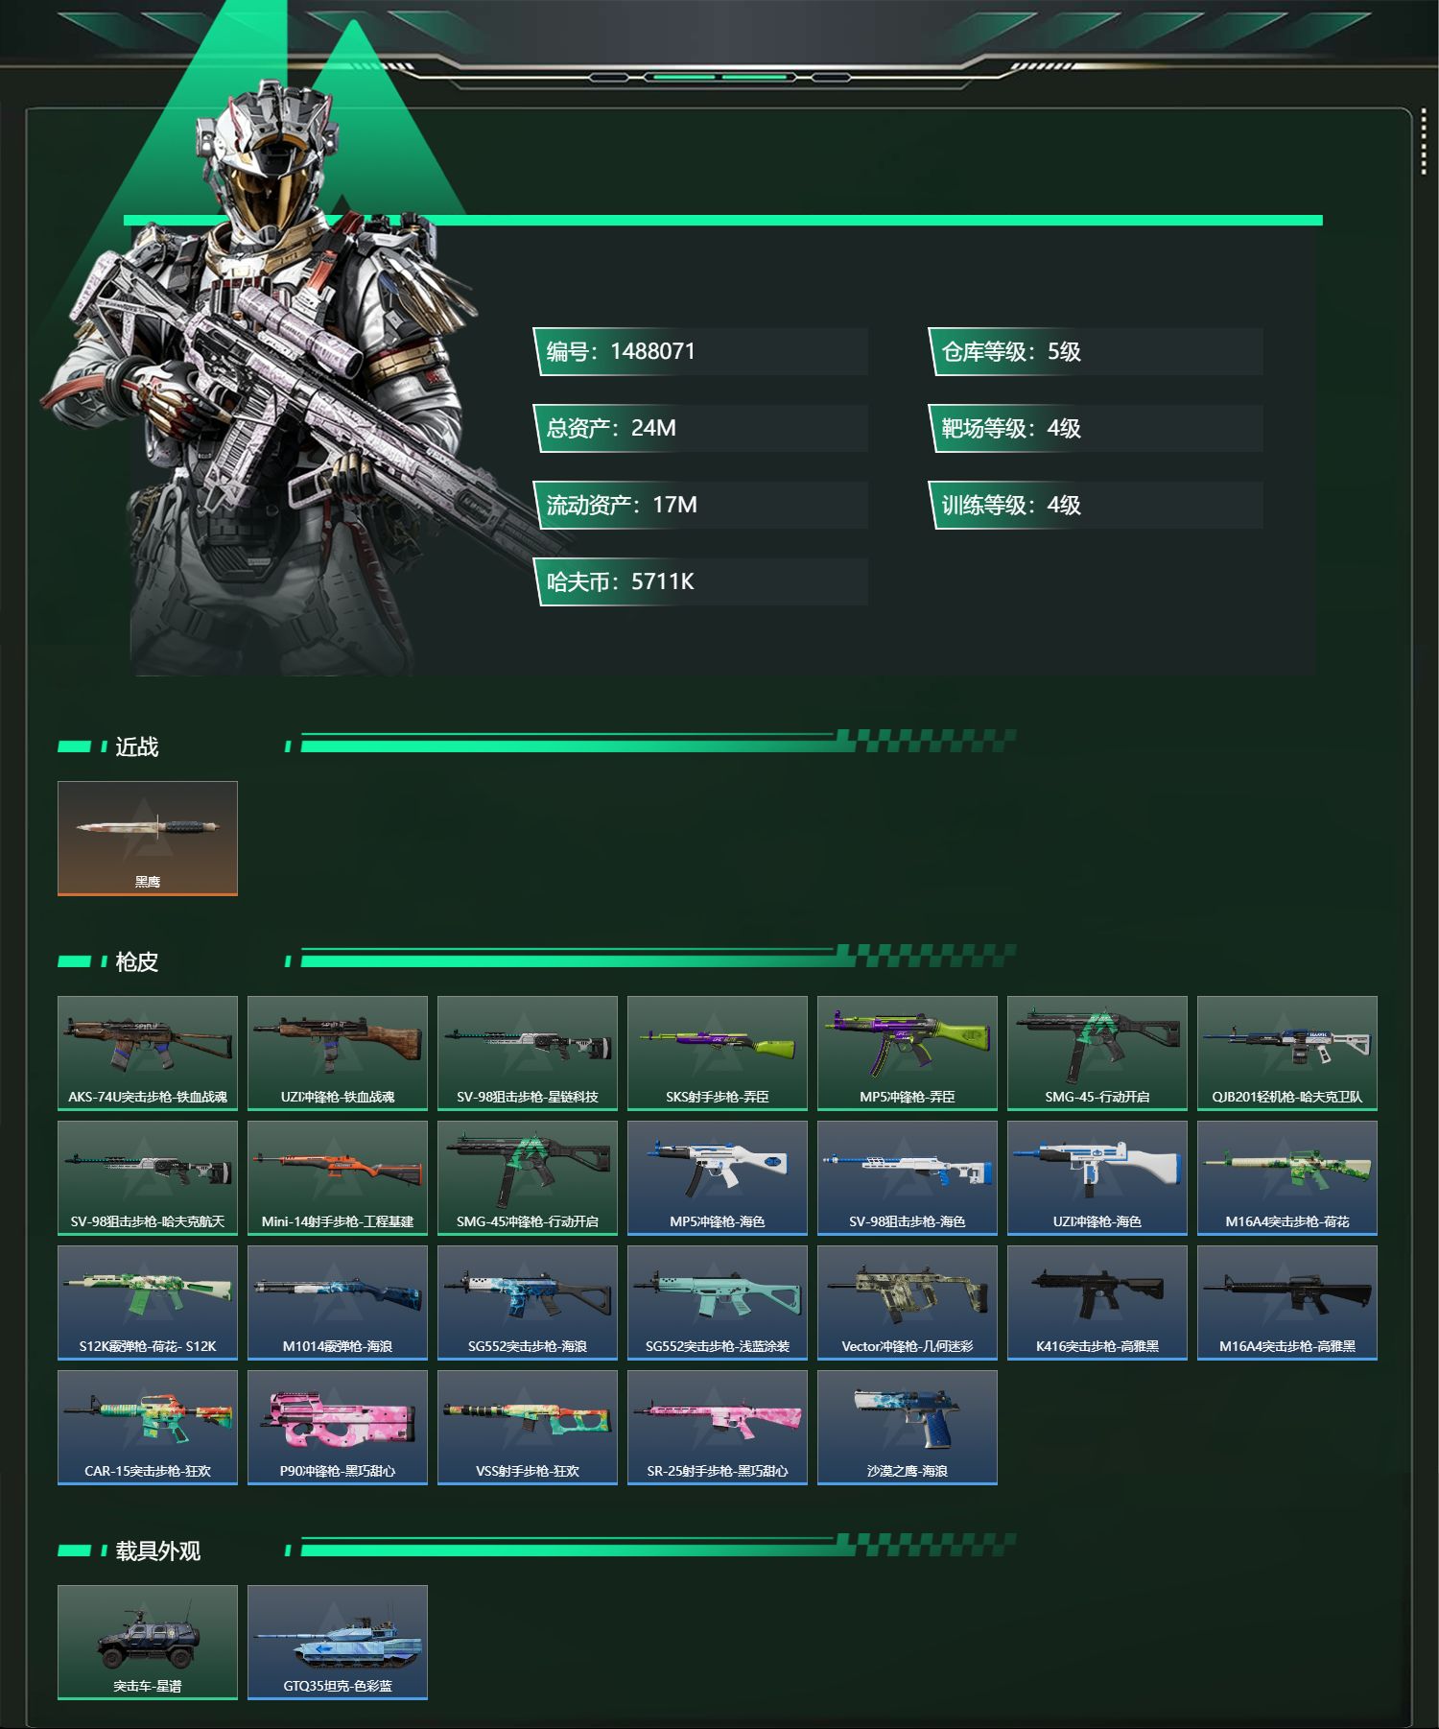Image resolution: width=1439 pixels, height=1729 pixels.
Task: Click the 编号：1488071 account ID field
Action: click(700, 351)
